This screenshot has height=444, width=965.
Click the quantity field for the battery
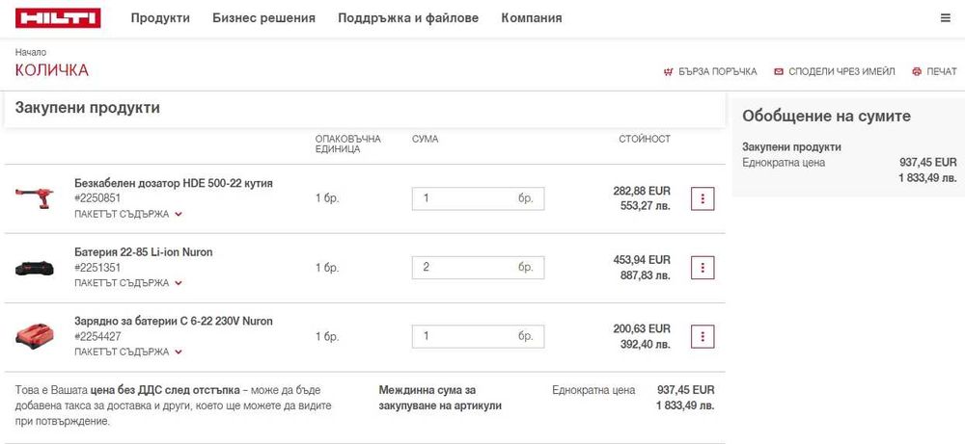479,268
